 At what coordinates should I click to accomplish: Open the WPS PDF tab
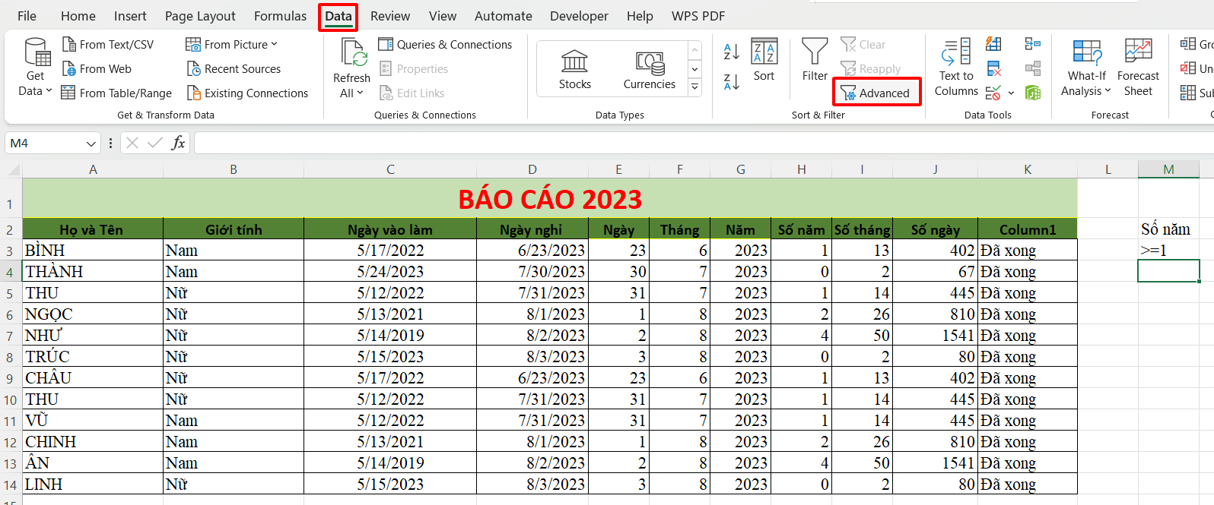point(698,16)
